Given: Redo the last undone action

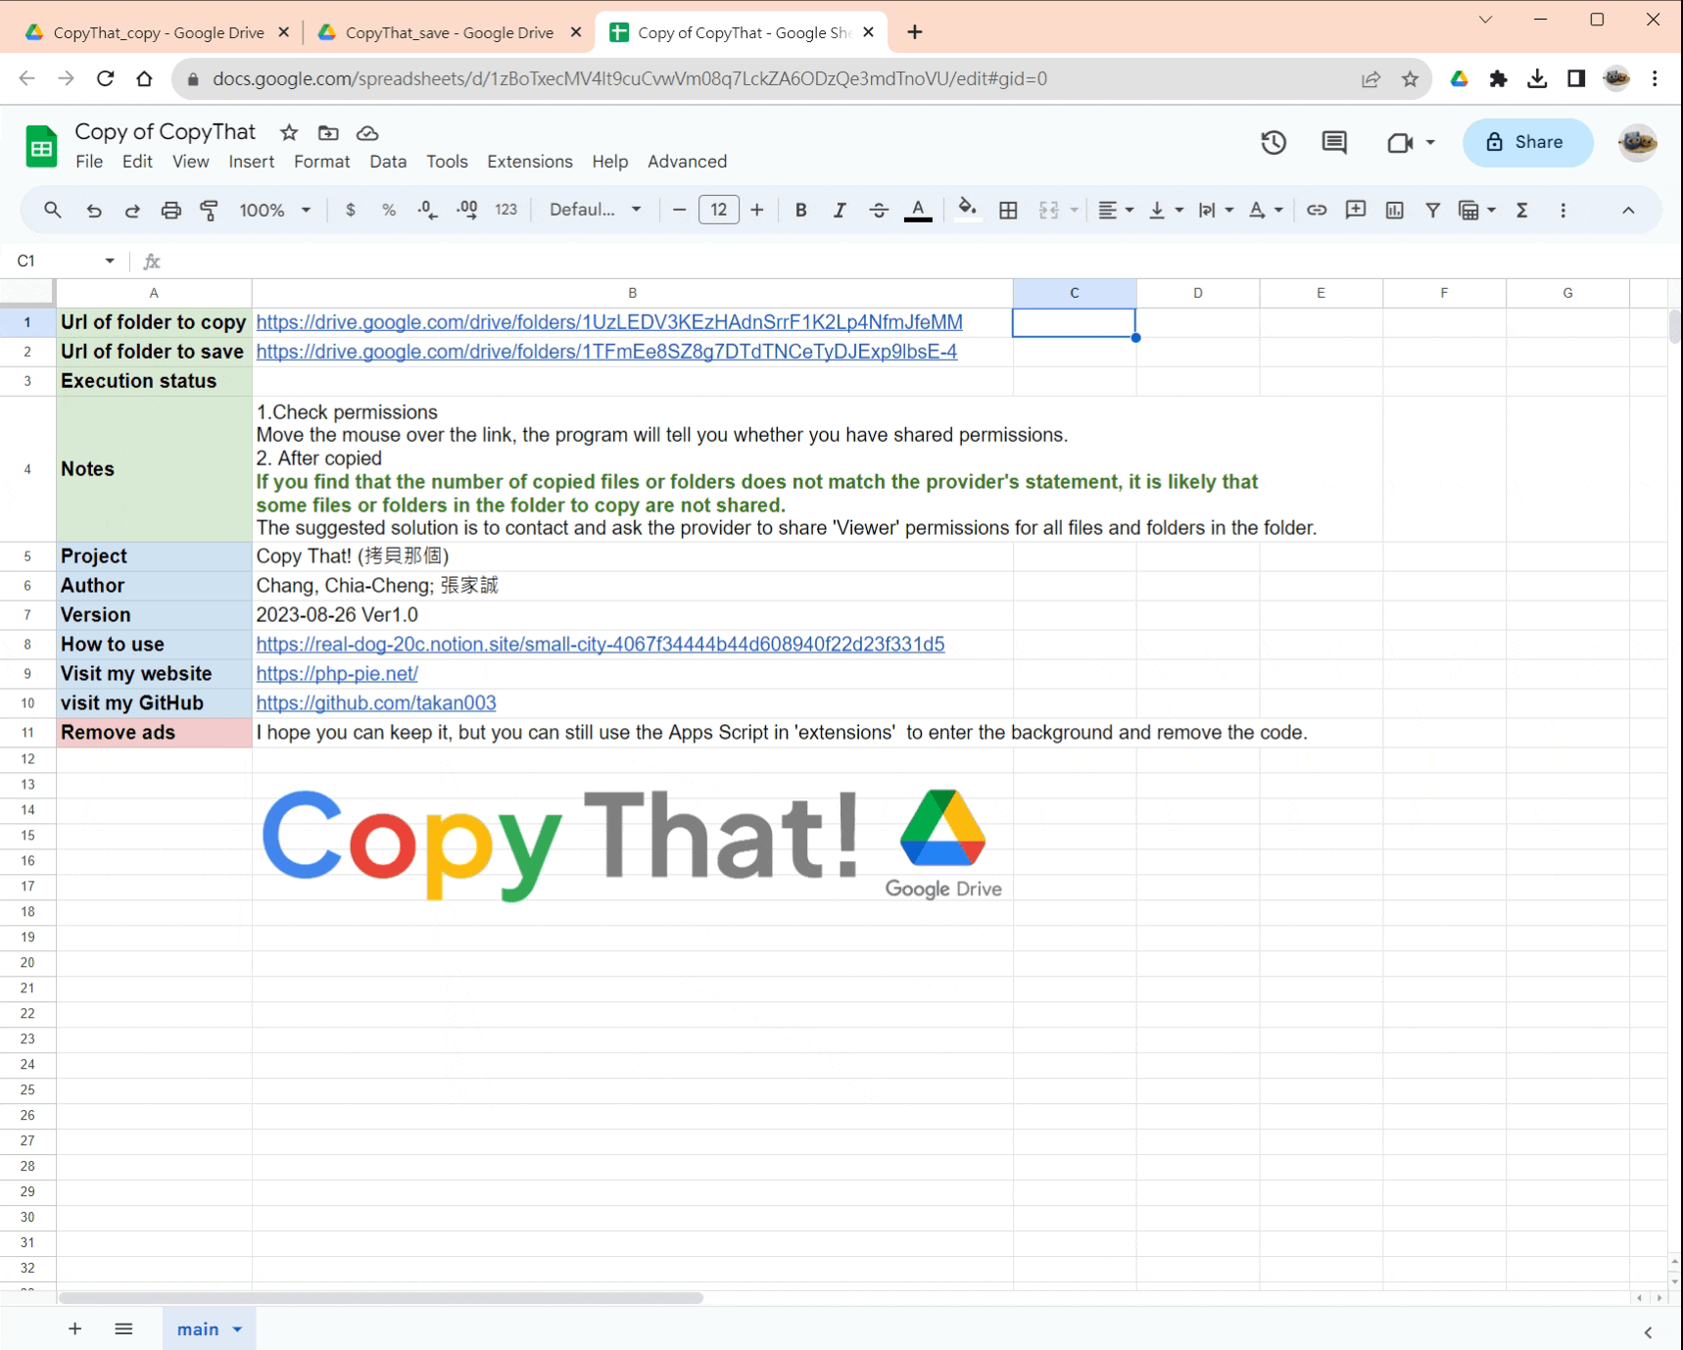Looking at the screenshot, I should click(x=132, y=210).
